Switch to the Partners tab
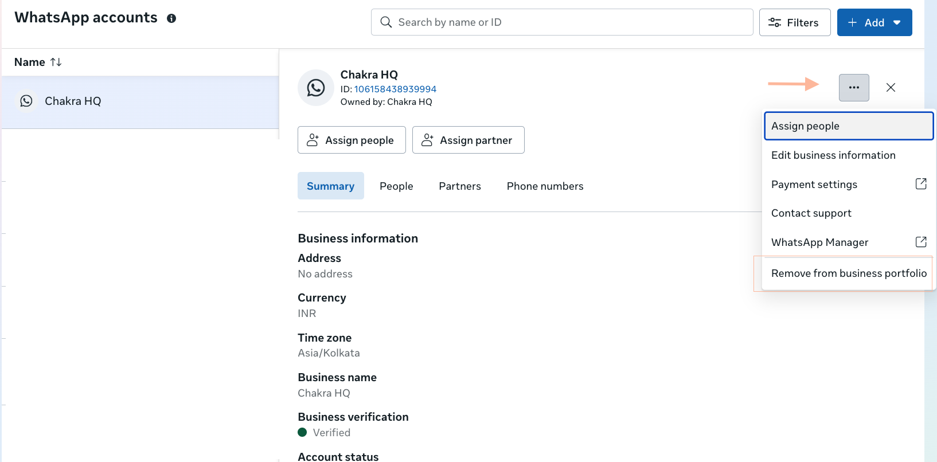 (460, 186)
